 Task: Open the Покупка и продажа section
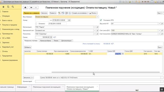[x=9, y=25]
